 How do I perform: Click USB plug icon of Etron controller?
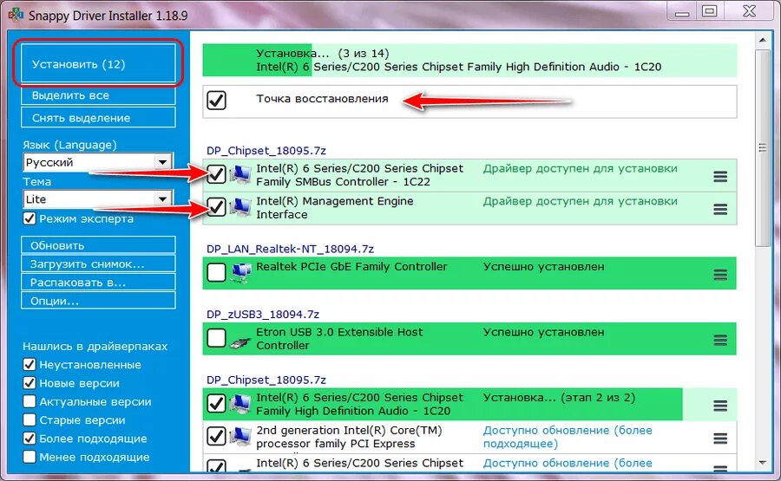point(240,343)
